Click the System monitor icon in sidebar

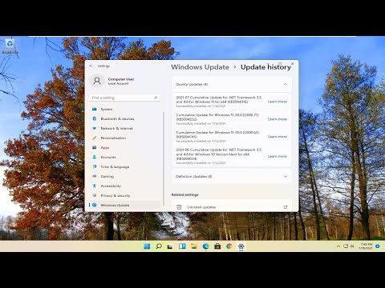pyautogui.click(x=95, y=109)
